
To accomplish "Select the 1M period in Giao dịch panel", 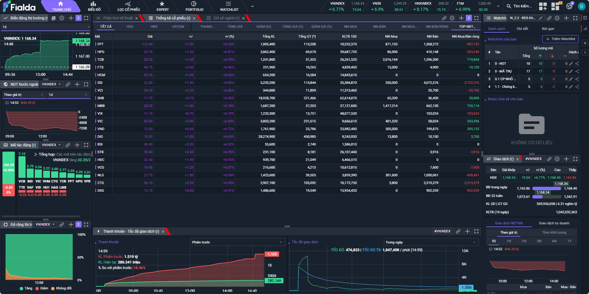I will tap(524, 241).
